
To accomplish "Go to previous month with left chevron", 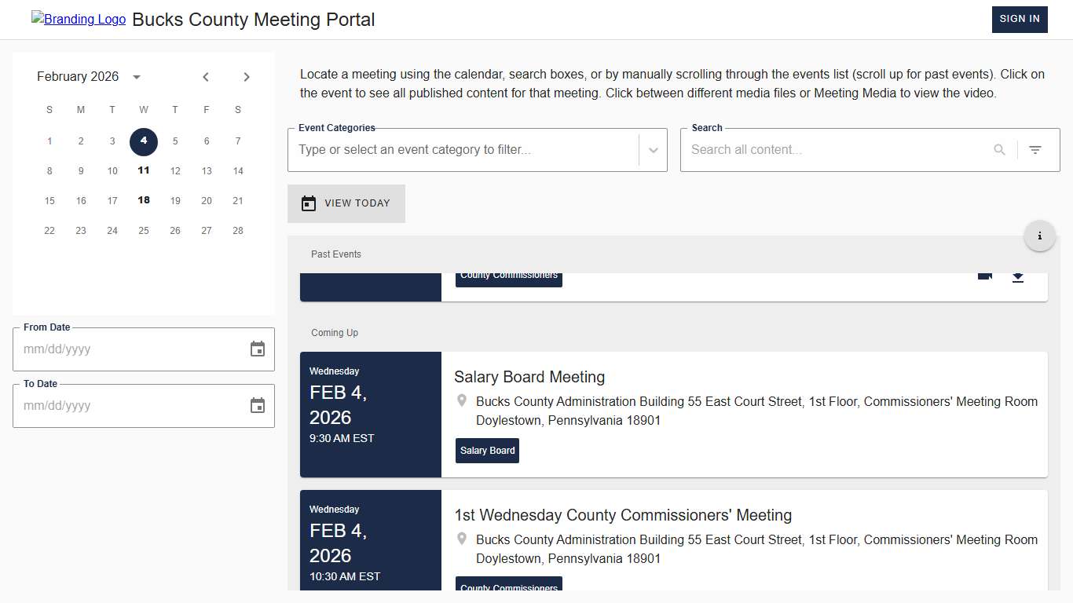I will (206, 76).
